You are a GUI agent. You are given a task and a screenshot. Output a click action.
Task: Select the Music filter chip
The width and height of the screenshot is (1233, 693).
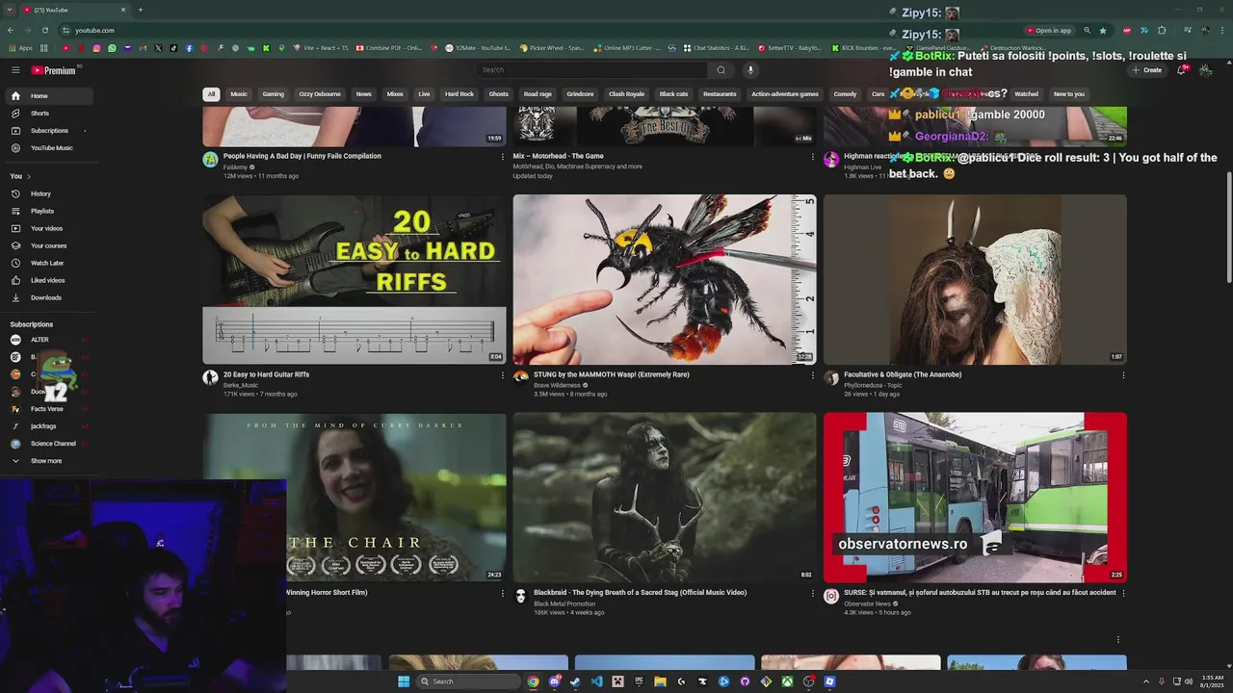[239, 94]
